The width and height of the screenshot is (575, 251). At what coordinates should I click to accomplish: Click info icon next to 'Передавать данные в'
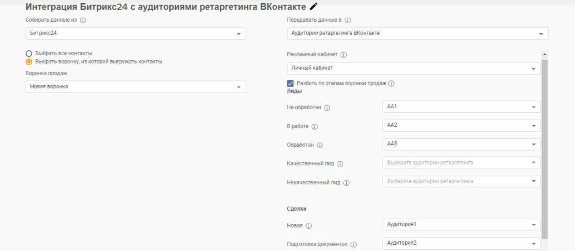348,20
